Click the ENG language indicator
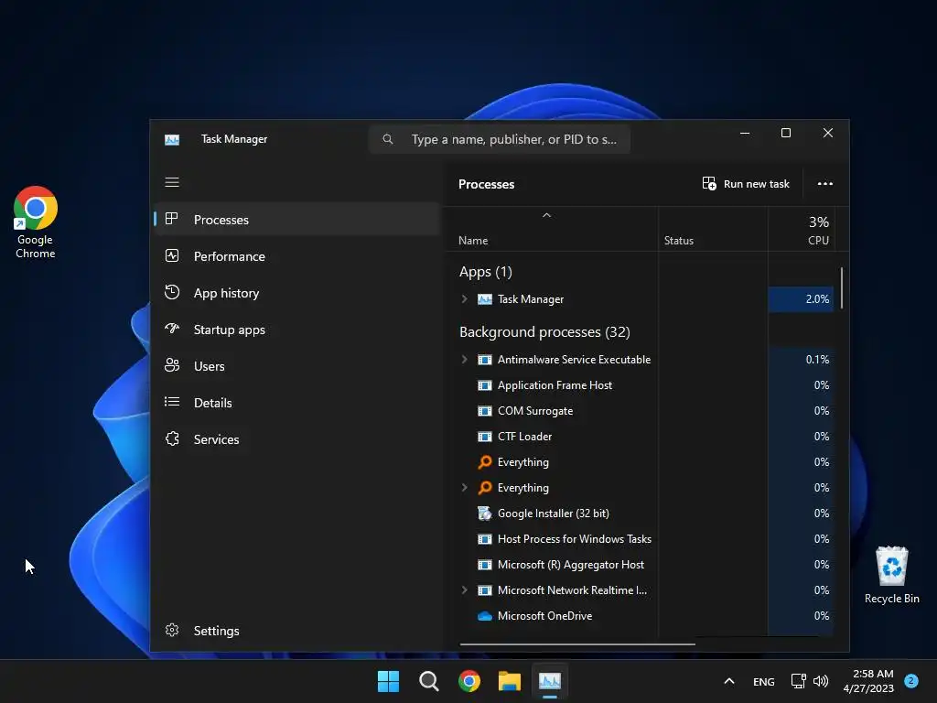The height and width of the screenshot is (703, 937). pos(764,681)
